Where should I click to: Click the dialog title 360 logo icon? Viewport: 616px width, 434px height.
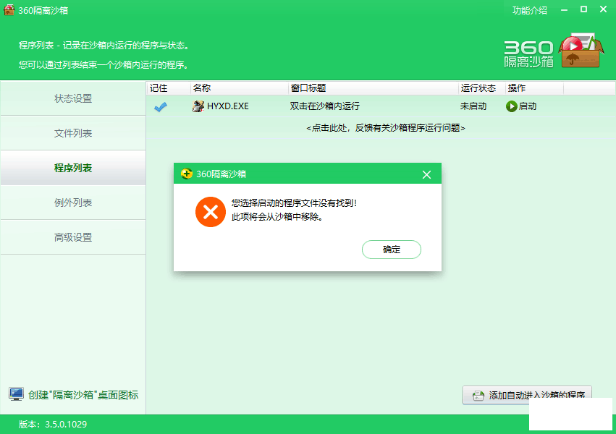coord(187,174)
